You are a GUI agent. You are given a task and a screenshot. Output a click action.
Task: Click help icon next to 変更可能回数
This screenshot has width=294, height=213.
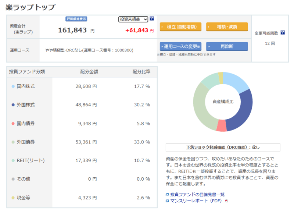[x=283, y=33]
